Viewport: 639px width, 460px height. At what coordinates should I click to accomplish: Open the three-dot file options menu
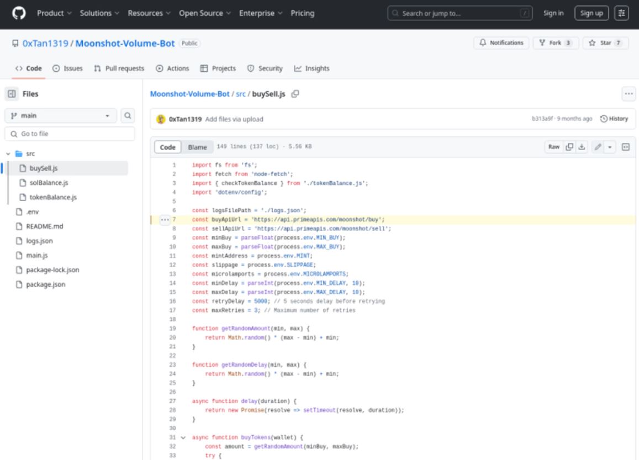coord(629,94)
